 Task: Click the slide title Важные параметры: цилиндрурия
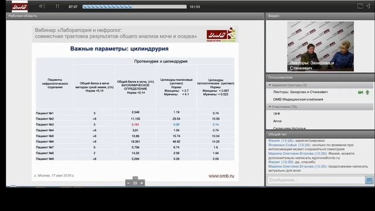[x=120, y=49]
